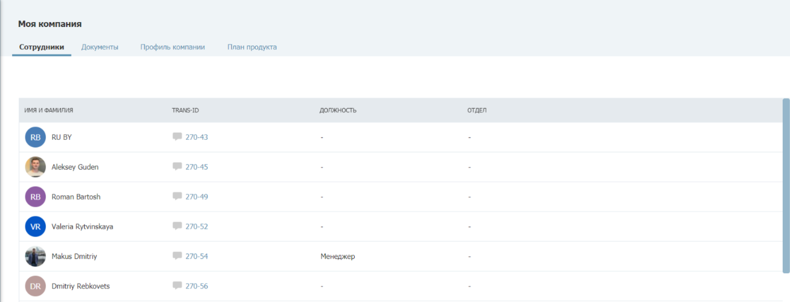The image size is (790, 302).
Task: Open trans-ID link 270-45
Action: [197, 167]
